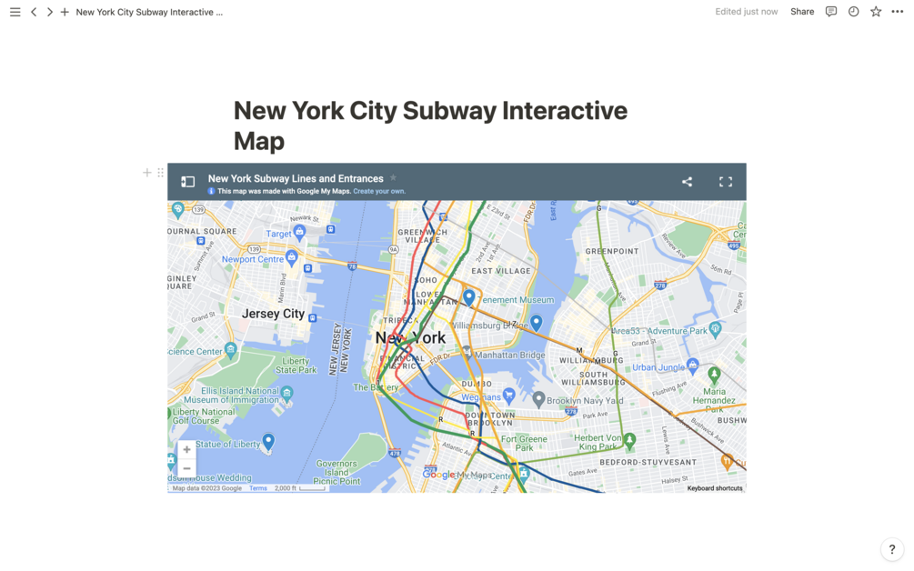Click the Liberty State Park label
This screenshot has width=914, height=571.
coord(296,366)
